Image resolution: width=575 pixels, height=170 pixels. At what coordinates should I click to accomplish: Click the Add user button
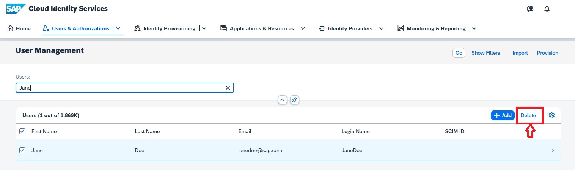pos(503,115)
